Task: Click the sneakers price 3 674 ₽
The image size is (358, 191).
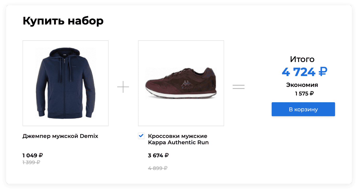Action: coord(158,155)
